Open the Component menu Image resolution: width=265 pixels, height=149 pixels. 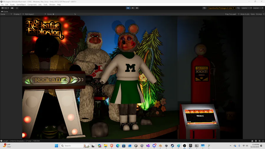pyautogui.click(x=32, y=4)
